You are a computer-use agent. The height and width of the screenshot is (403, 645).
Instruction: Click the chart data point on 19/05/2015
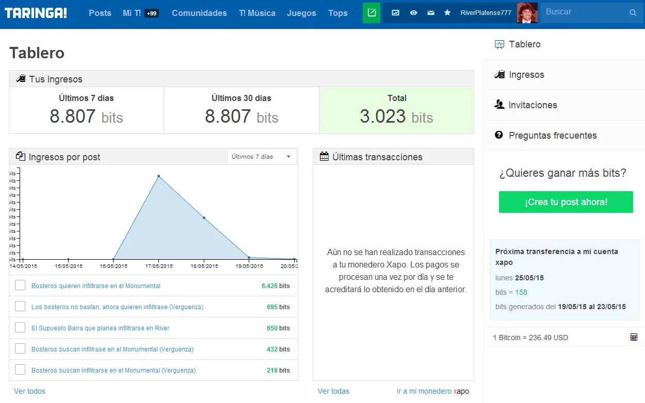(249, 258)
